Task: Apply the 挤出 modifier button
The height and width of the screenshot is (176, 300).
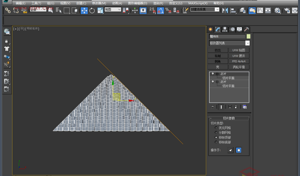Action: 218,50
